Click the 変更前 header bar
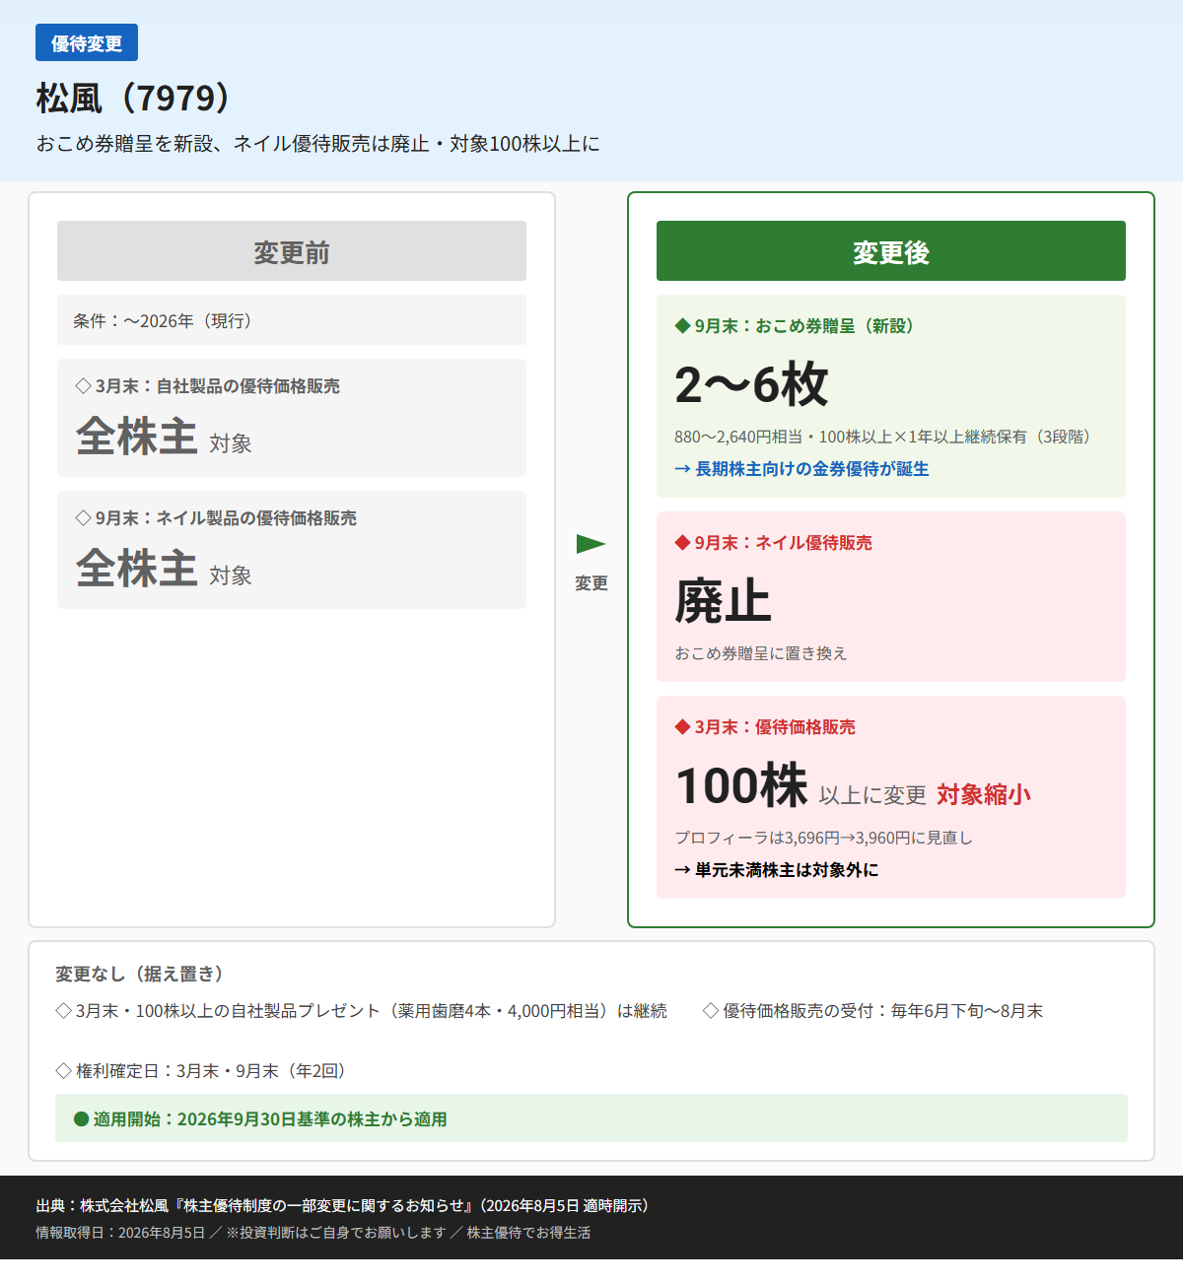This screenshot has width=1183, height=1283. tap(292, 251)
